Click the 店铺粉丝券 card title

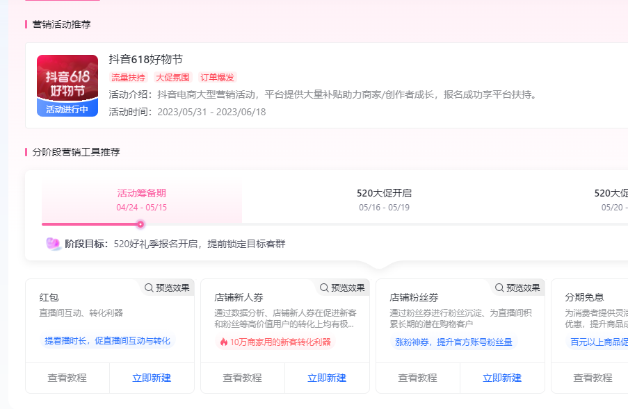(x=414, y=297)
